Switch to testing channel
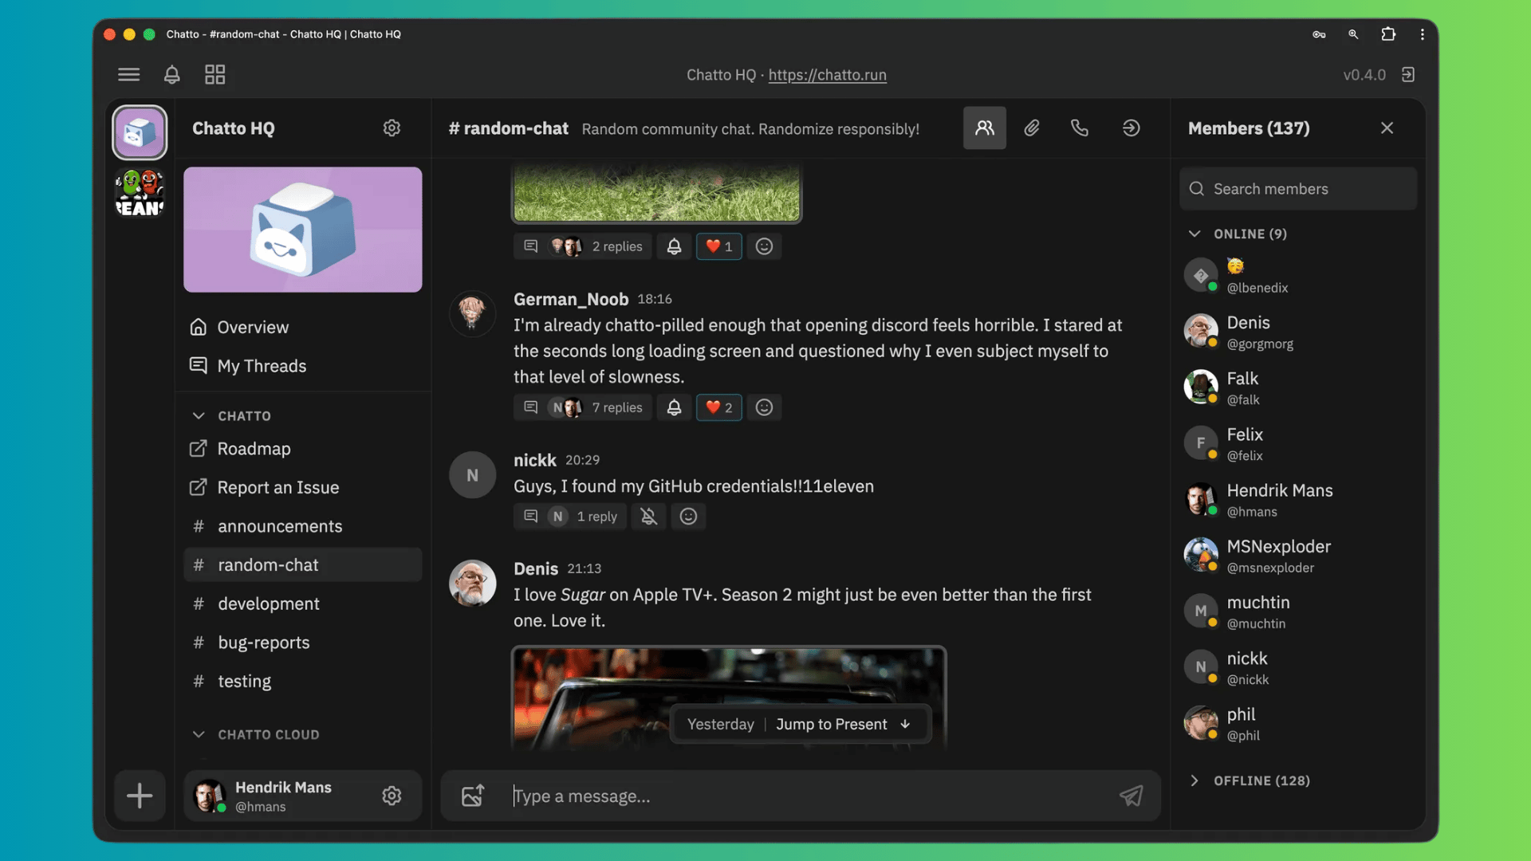This screenshot has width=1531, height=861. [303, 681]
